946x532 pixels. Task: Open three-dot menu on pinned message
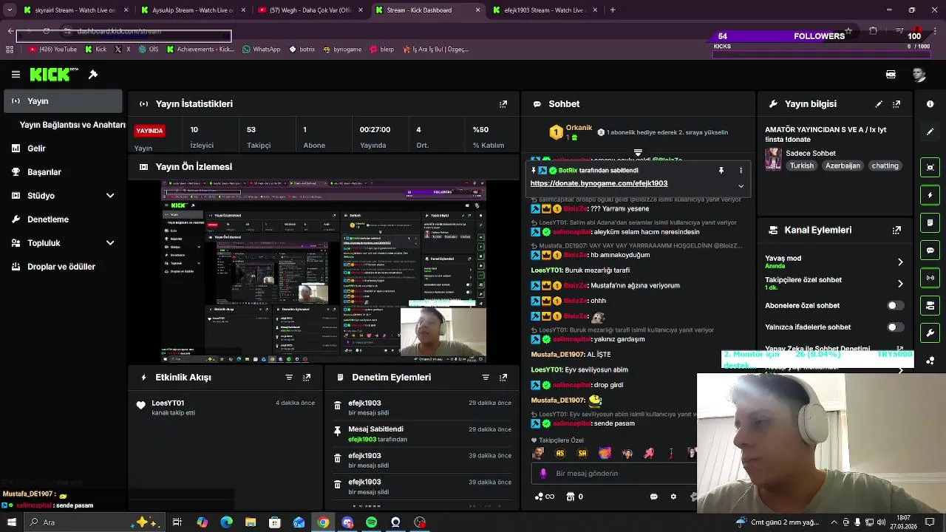[741, 171]
